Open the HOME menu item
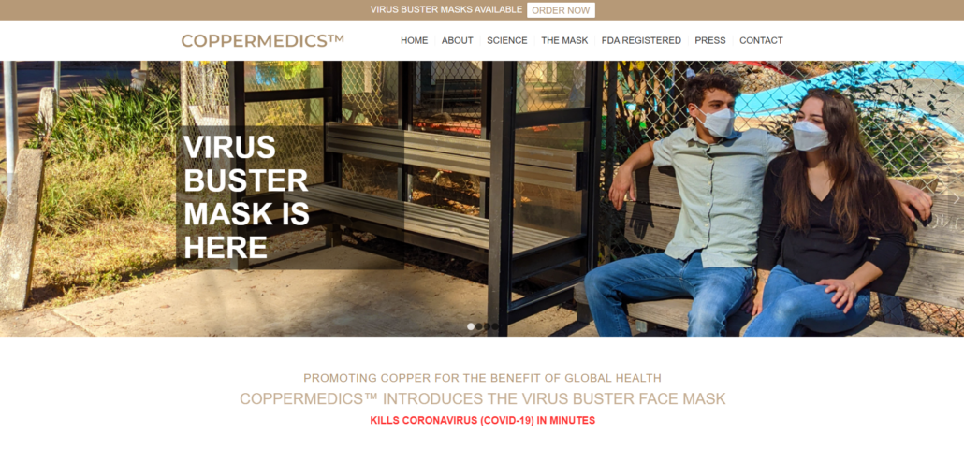This screenshot has height=462, width=964. 415,40
